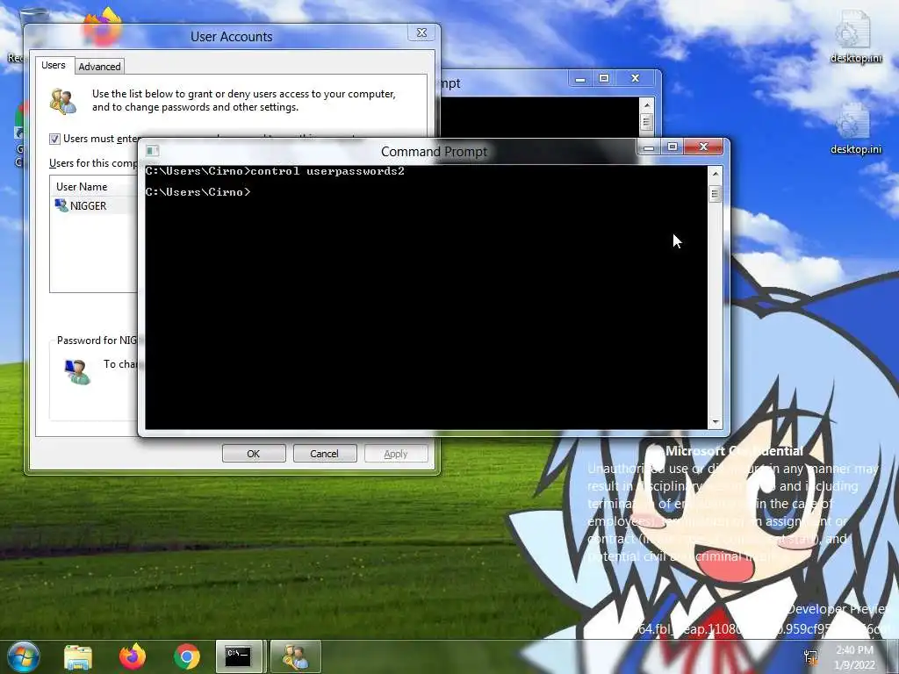Select the top desktop.ini desktop icon
The height and width of the screenshot is (674, 899).
tap(855, 36)
